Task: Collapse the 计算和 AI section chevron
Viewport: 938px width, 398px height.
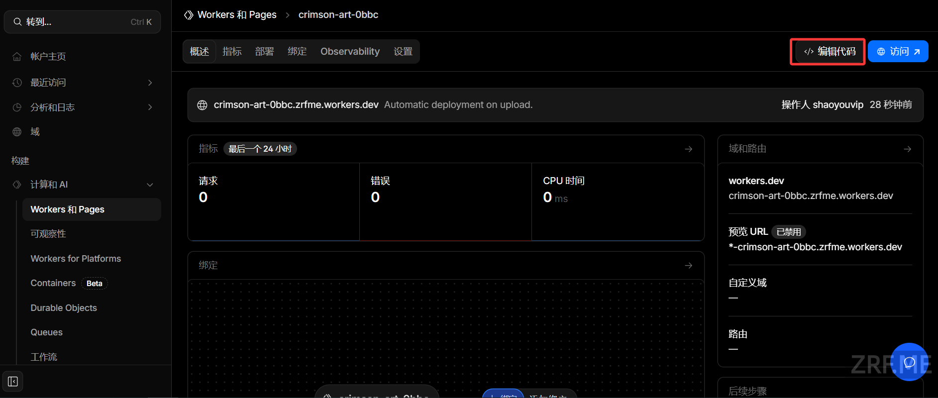Action: point(150,185)
